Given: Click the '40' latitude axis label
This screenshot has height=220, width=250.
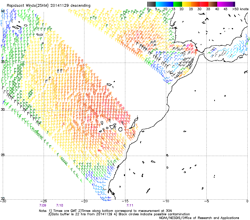Looking at the screenshot, I should point(3,11).
